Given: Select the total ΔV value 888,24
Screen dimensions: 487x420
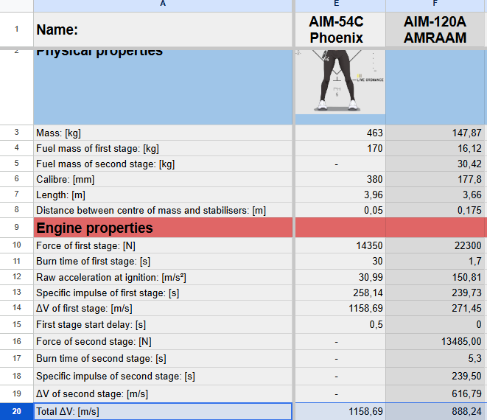Looking at the screenshot, I should coord(435,411).
